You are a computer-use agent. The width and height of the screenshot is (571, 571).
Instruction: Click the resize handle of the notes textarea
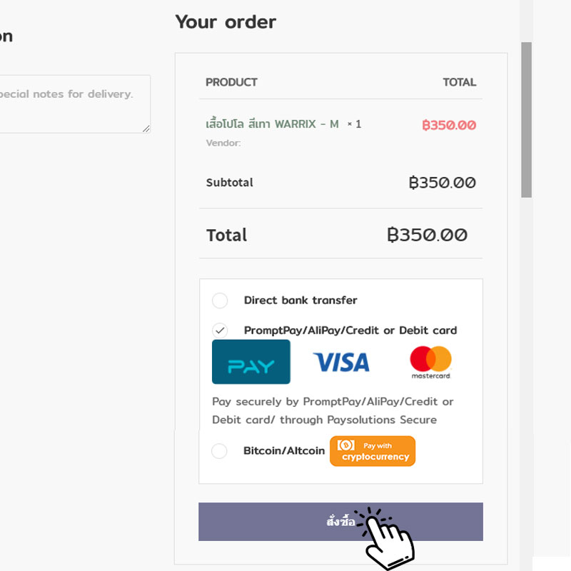146,128
